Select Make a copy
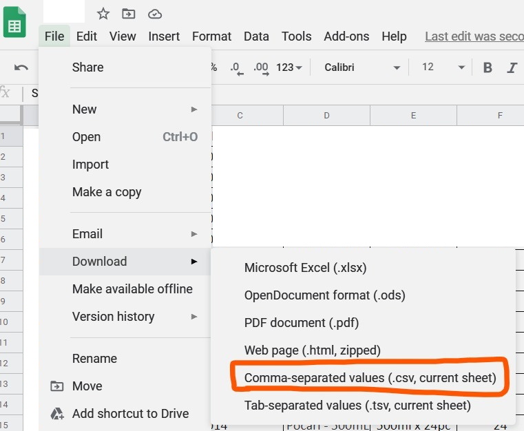This screenshot has height=431, width=524. [x=125, y=192]
